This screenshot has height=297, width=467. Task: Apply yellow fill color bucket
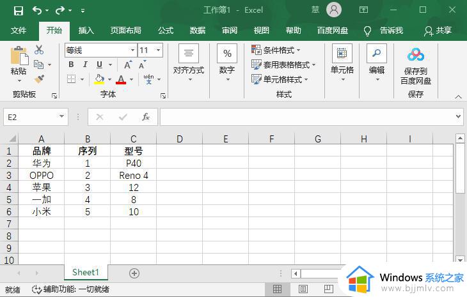pyautogui.click(x=99, y=79)
